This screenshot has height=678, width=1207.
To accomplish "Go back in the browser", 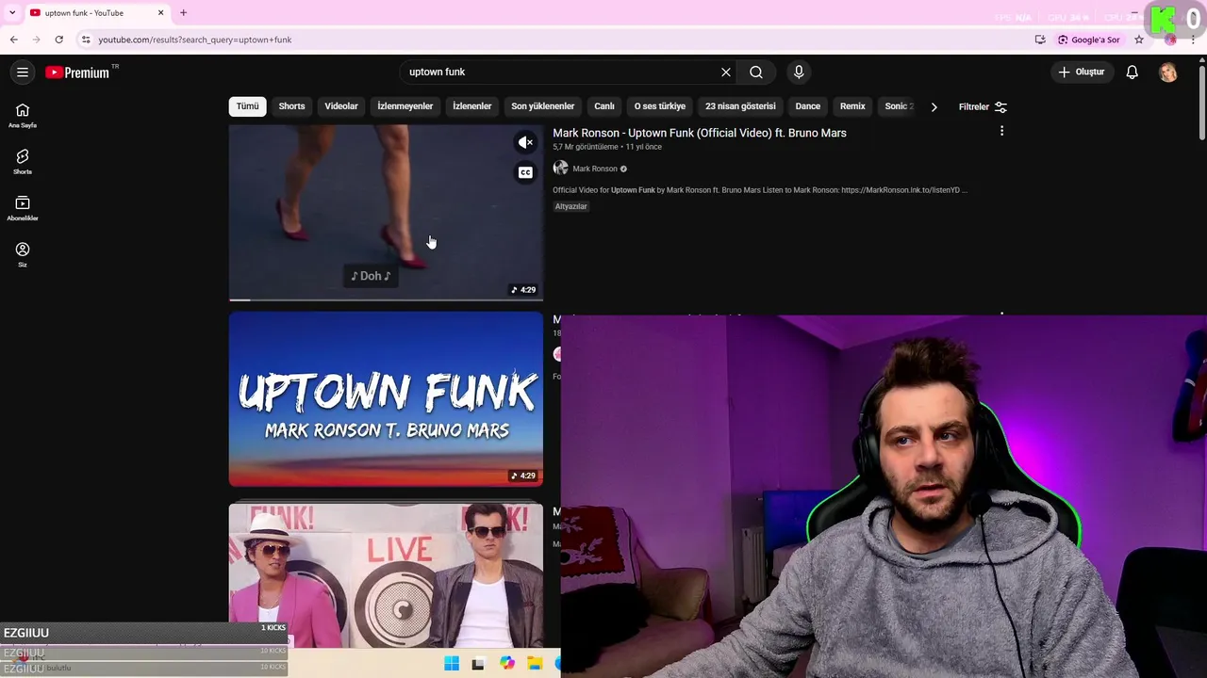I will click(x=13, y=40).
